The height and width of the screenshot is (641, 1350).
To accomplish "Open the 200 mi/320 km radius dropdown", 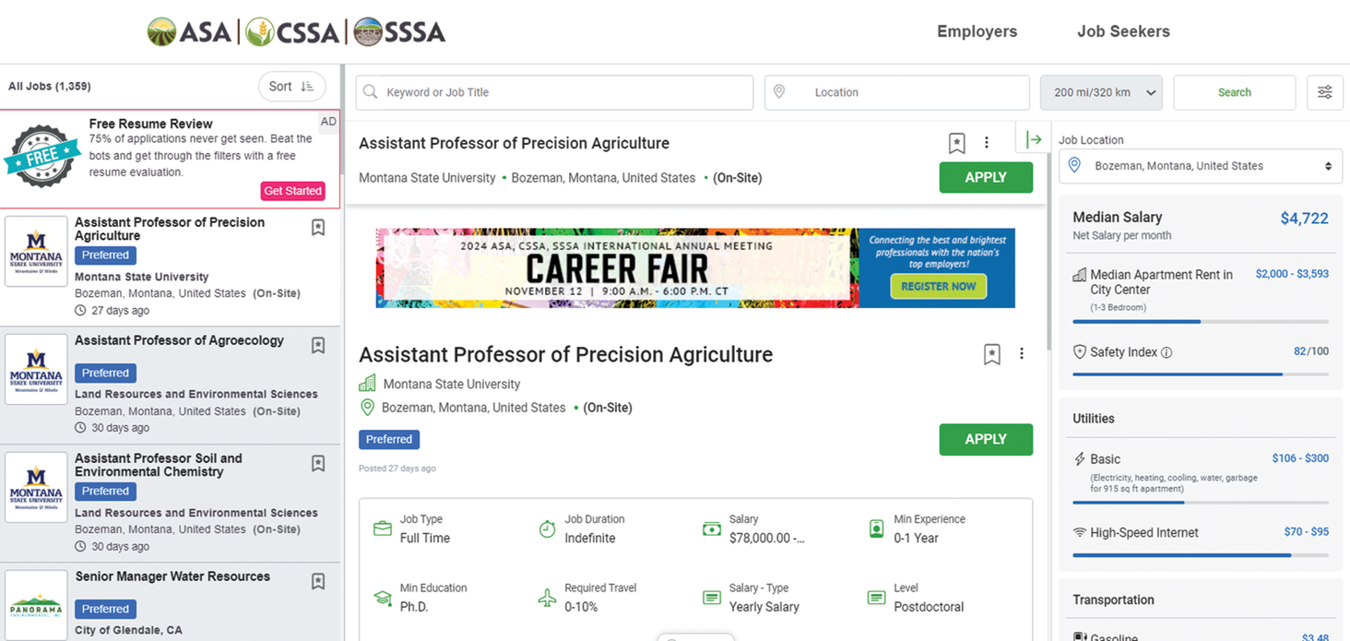I will [1101, 92].
